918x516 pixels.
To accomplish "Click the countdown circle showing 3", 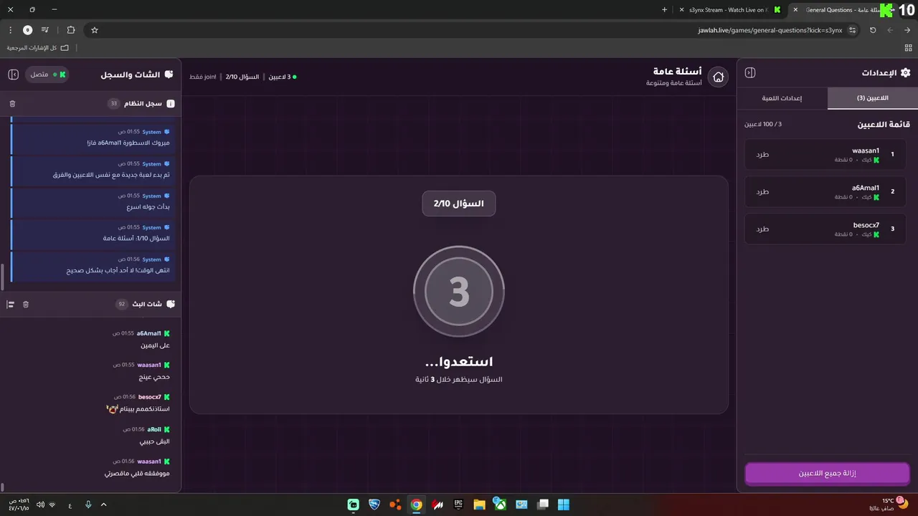I will coord(459,291).
